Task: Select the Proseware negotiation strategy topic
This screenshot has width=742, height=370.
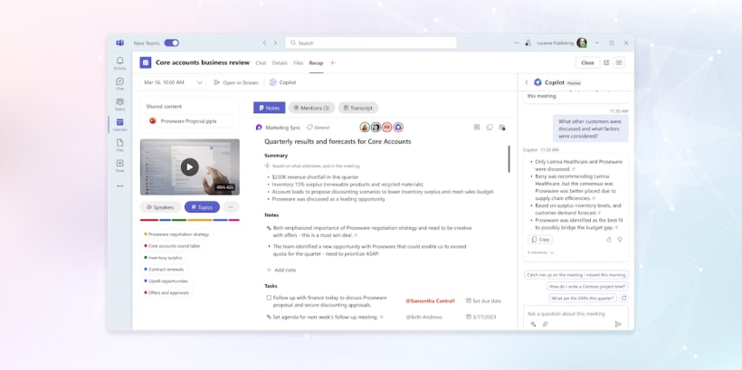Action: (x=176, y=234)
